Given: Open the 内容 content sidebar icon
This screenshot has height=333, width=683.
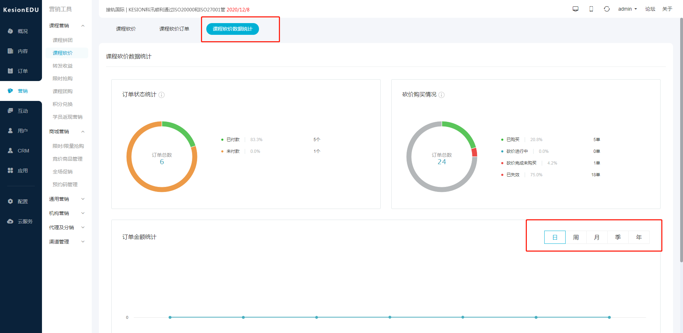Looking at the screenshot, I should coord(10,51).
